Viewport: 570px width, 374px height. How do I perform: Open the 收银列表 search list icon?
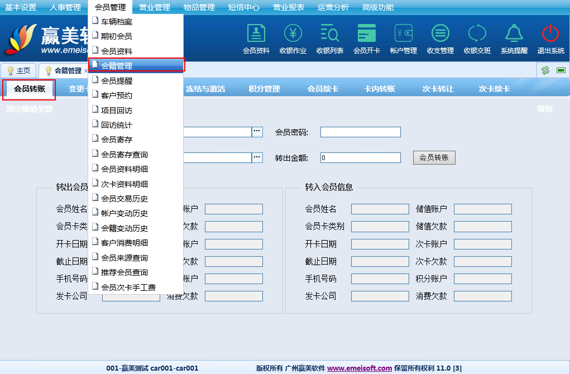[x=330, y=35]
